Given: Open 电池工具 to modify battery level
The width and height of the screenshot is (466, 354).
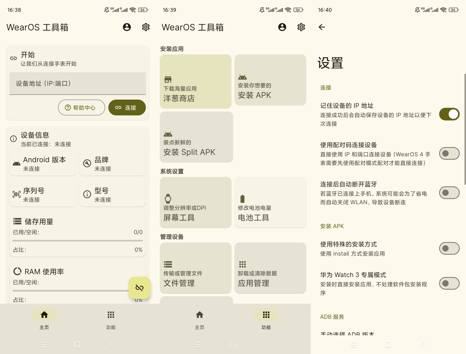Looking at the screenshot, I should pyautogui.click(x=270, y=202).
